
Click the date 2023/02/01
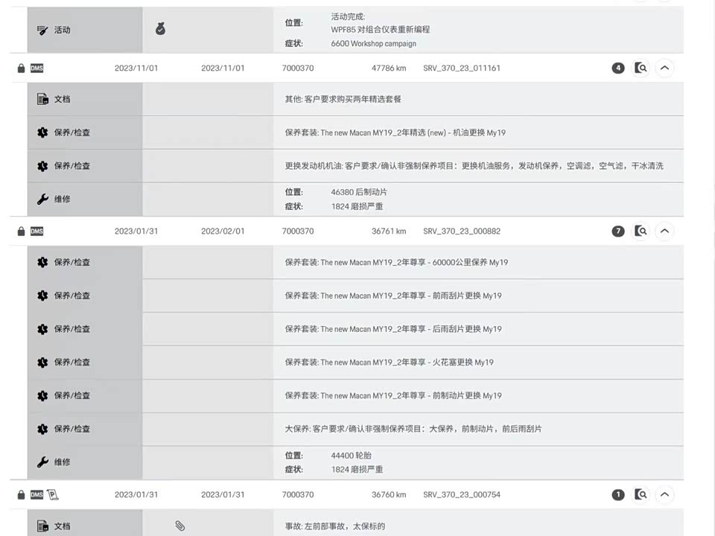pos(223,231)
